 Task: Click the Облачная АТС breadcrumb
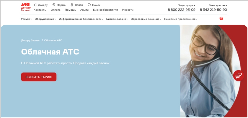coord(53,40)
